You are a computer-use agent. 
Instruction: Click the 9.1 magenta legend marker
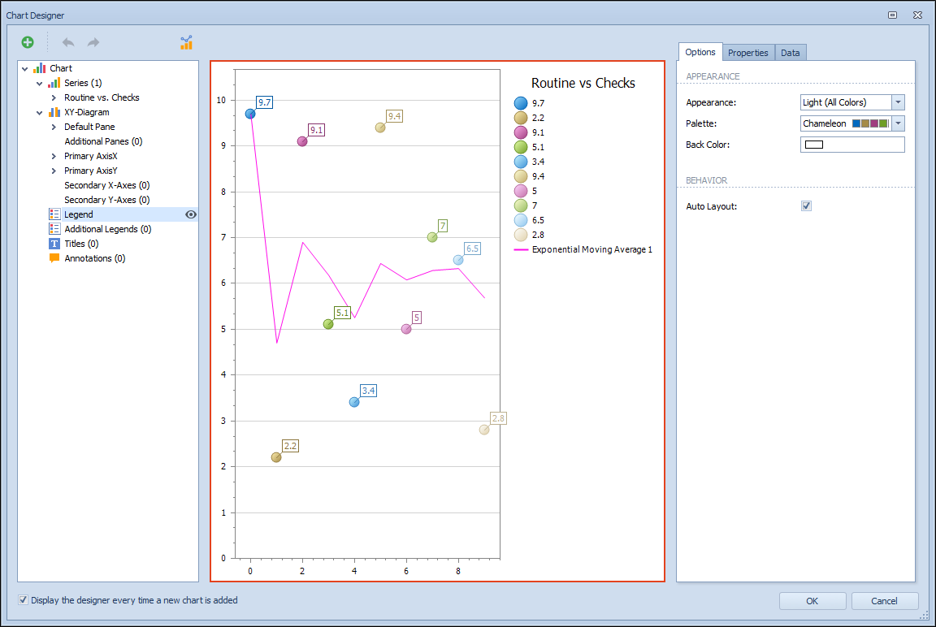tap(521, 132)
